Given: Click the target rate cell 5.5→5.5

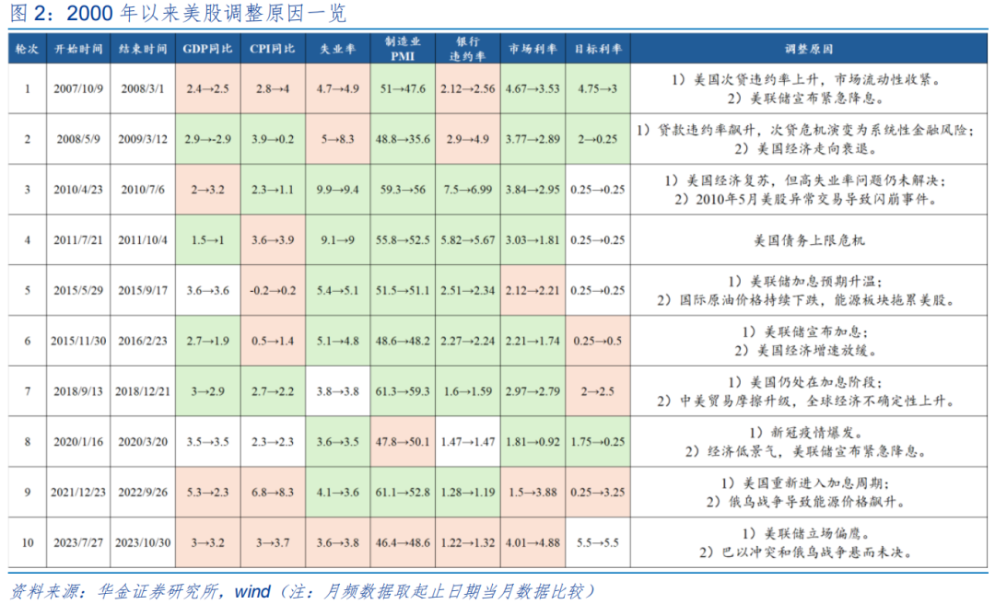Looking at the screenshot, I should coord(597,542).
